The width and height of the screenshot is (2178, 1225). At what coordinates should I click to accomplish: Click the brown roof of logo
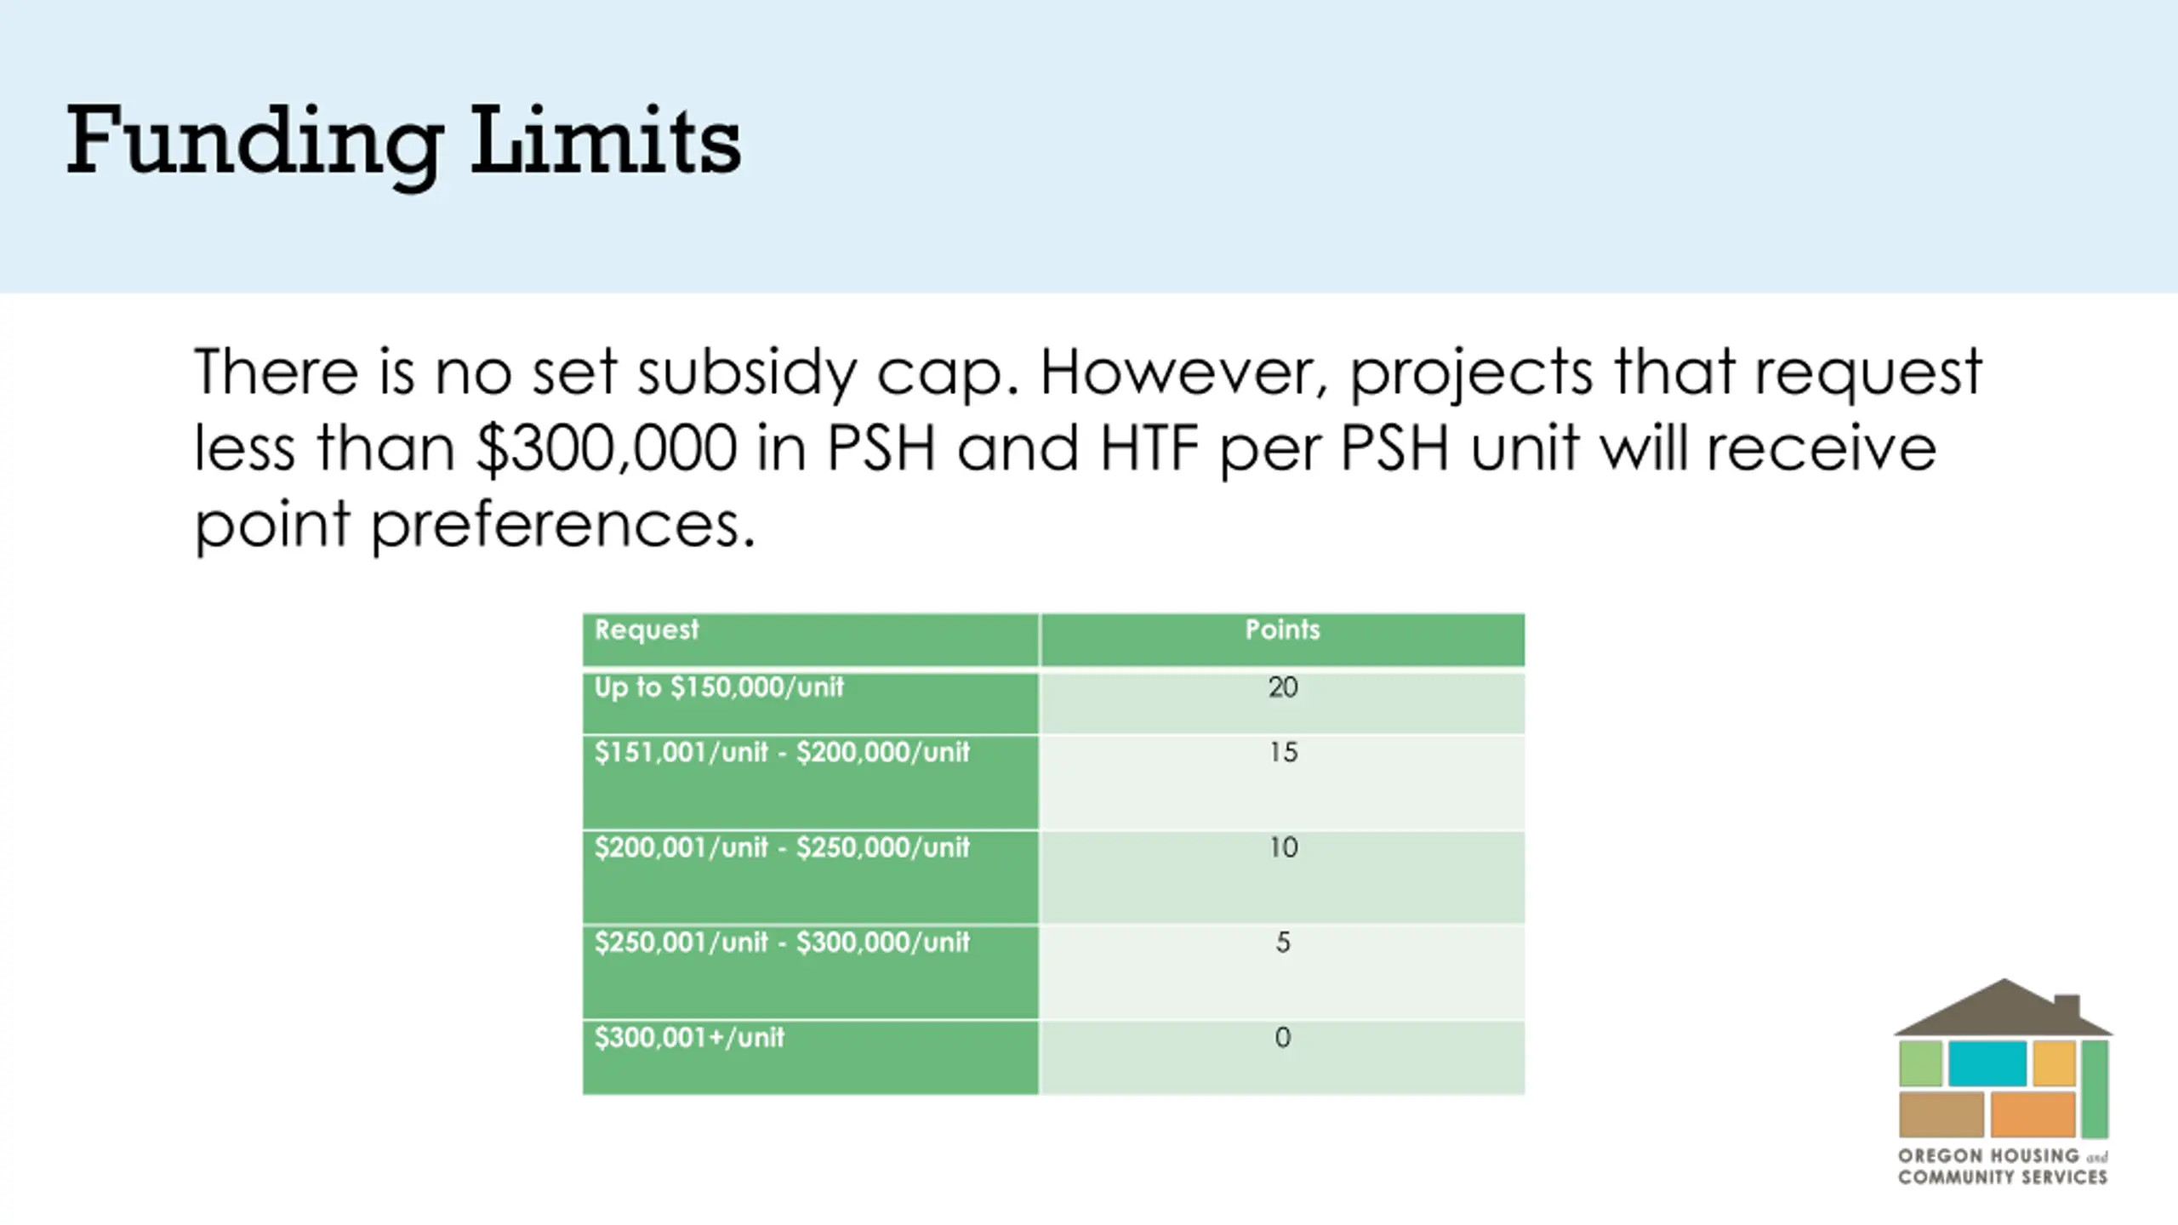2003,1007
